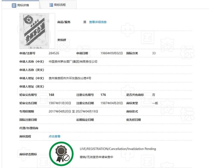Click the international class value 33
209x168 pixels.
[154, 53]
